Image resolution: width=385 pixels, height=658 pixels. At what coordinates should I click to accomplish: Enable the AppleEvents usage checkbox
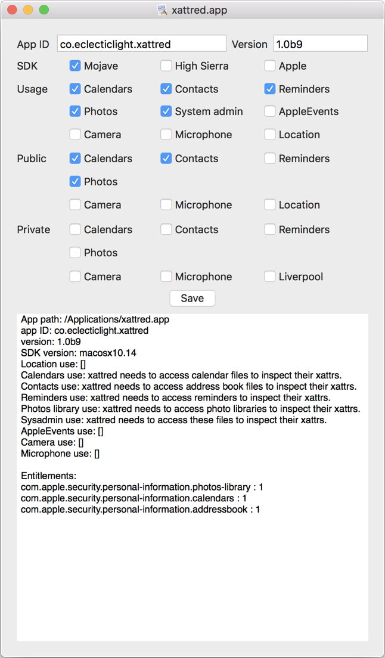270,111
